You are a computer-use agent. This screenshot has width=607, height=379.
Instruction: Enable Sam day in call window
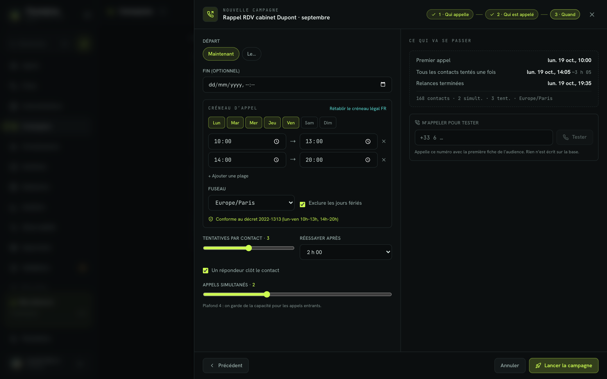pos(309,123)
